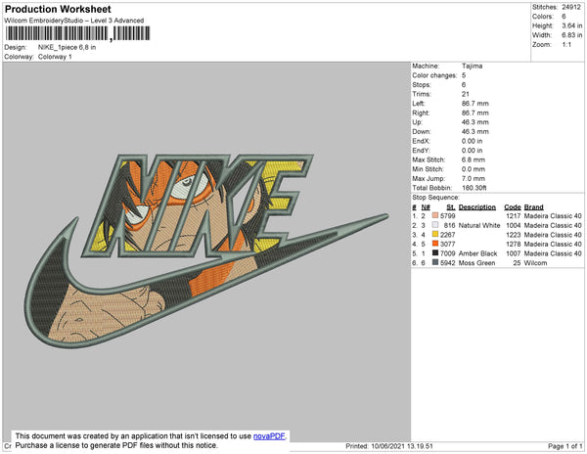The height and width of the screenshot is (454, 587).
Task: Open the novaPDF link
Action: 269,436
